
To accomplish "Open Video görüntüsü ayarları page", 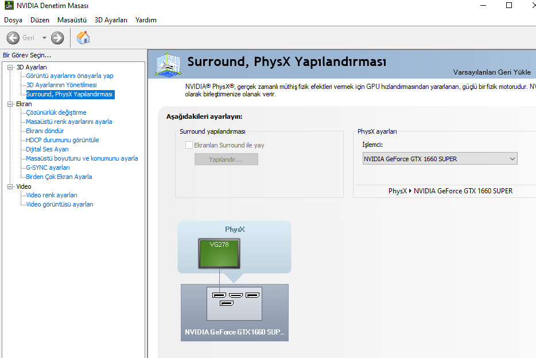I will (60, 204).
